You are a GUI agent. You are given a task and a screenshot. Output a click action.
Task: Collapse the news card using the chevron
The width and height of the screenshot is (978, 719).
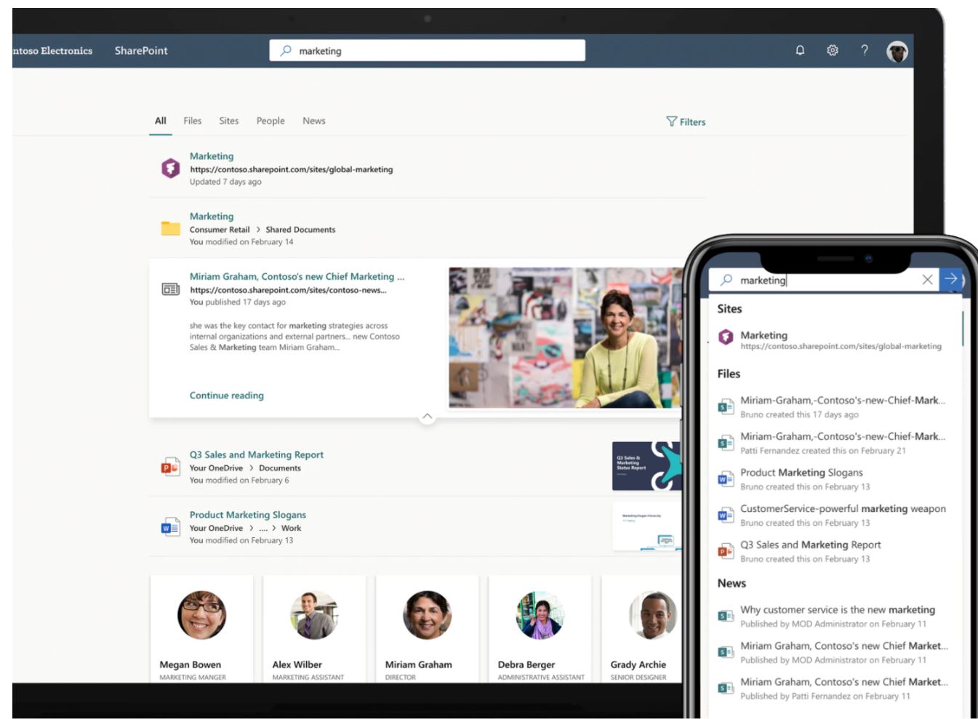[428, 416]
